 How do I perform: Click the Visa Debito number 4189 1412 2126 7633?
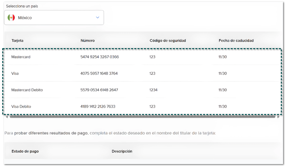98,106
